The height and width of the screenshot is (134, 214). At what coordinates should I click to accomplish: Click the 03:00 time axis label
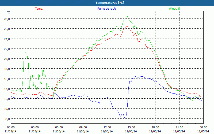tap(35, 128)
